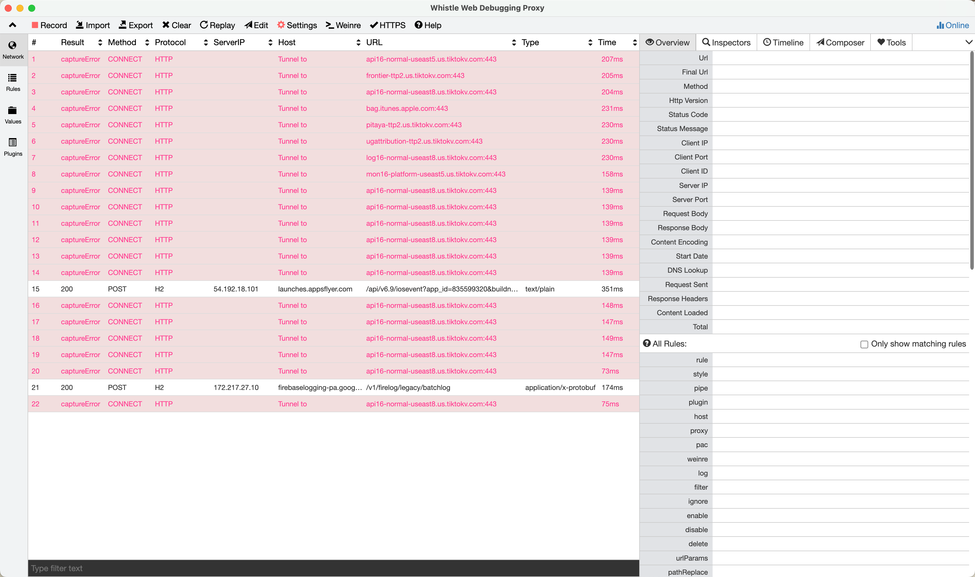Click the Clear button
The height and width of the screenshot is (577, 975).
pyautogui.click(x=177, y=25)
